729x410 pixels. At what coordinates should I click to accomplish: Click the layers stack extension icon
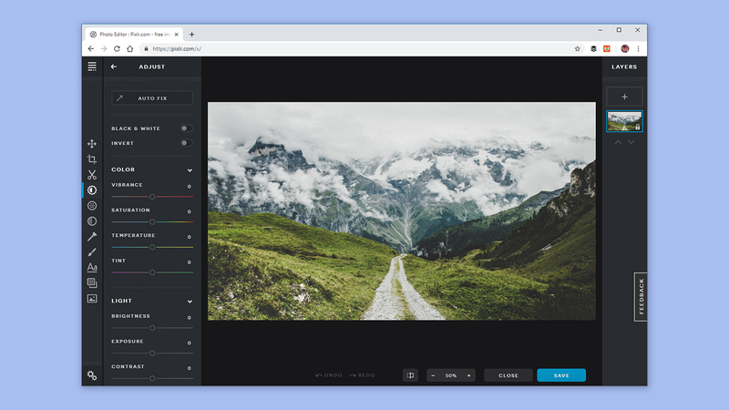click(x=594, y=48)
